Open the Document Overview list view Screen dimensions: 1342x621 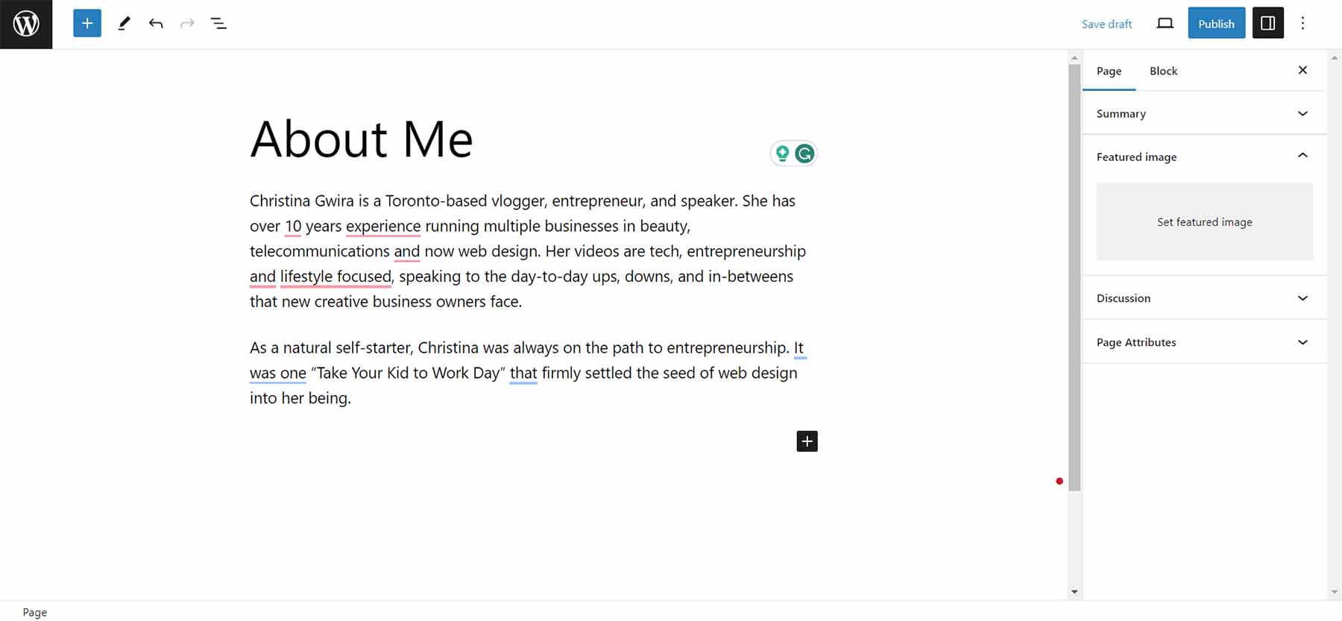pos(218,24)
